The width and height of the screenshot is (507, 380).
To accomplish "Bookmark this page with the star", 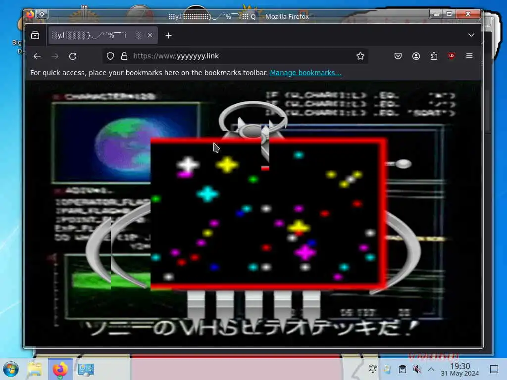I will tap(360, 56).
